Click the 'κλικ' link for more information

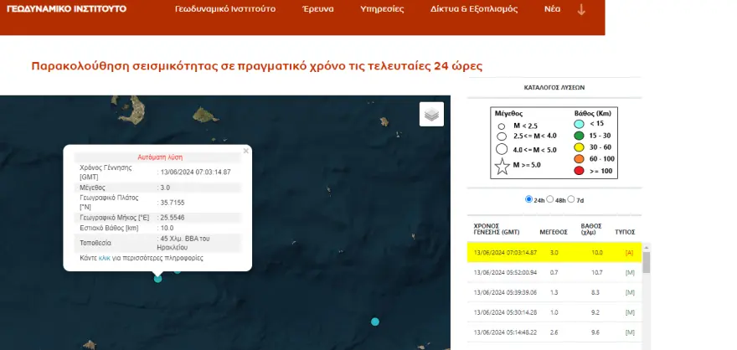point(105,258)
